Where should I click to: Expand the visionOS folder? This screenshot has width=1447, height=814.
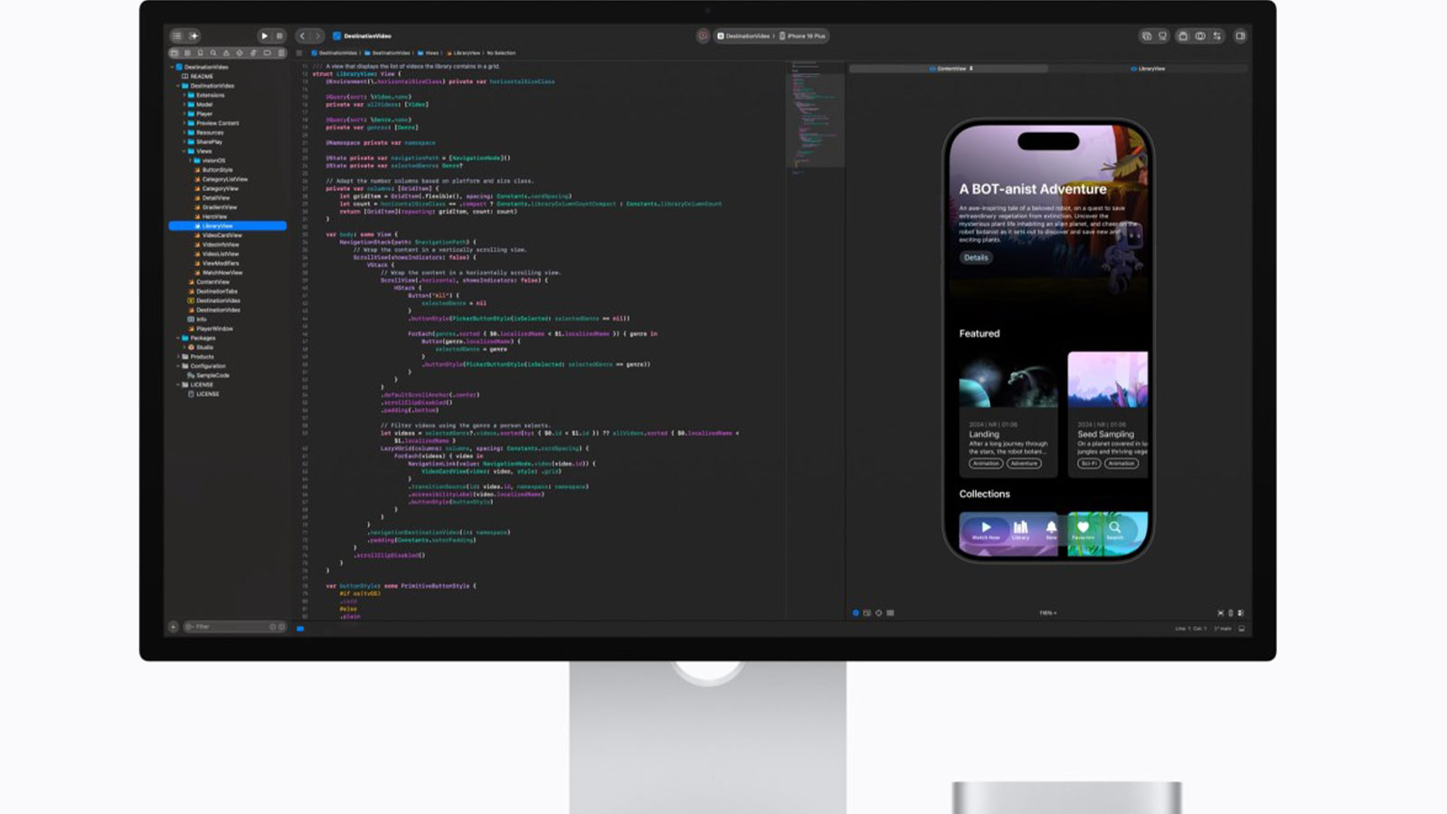[x=191, y=160]
